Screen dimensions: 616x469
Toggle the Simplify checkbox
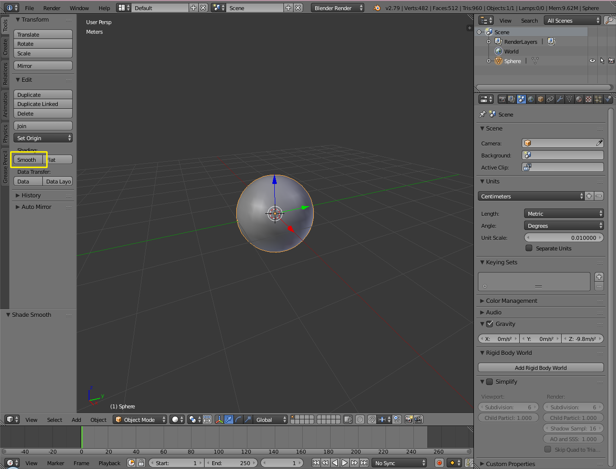[489, 382]
